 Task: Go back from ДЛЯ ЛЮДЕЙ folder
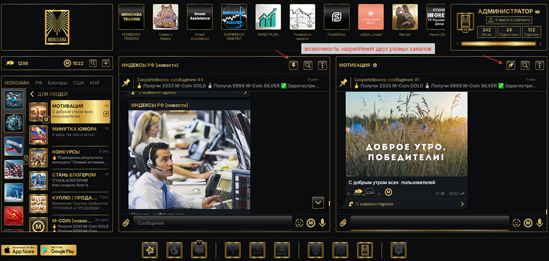click(x=32, y=94)
